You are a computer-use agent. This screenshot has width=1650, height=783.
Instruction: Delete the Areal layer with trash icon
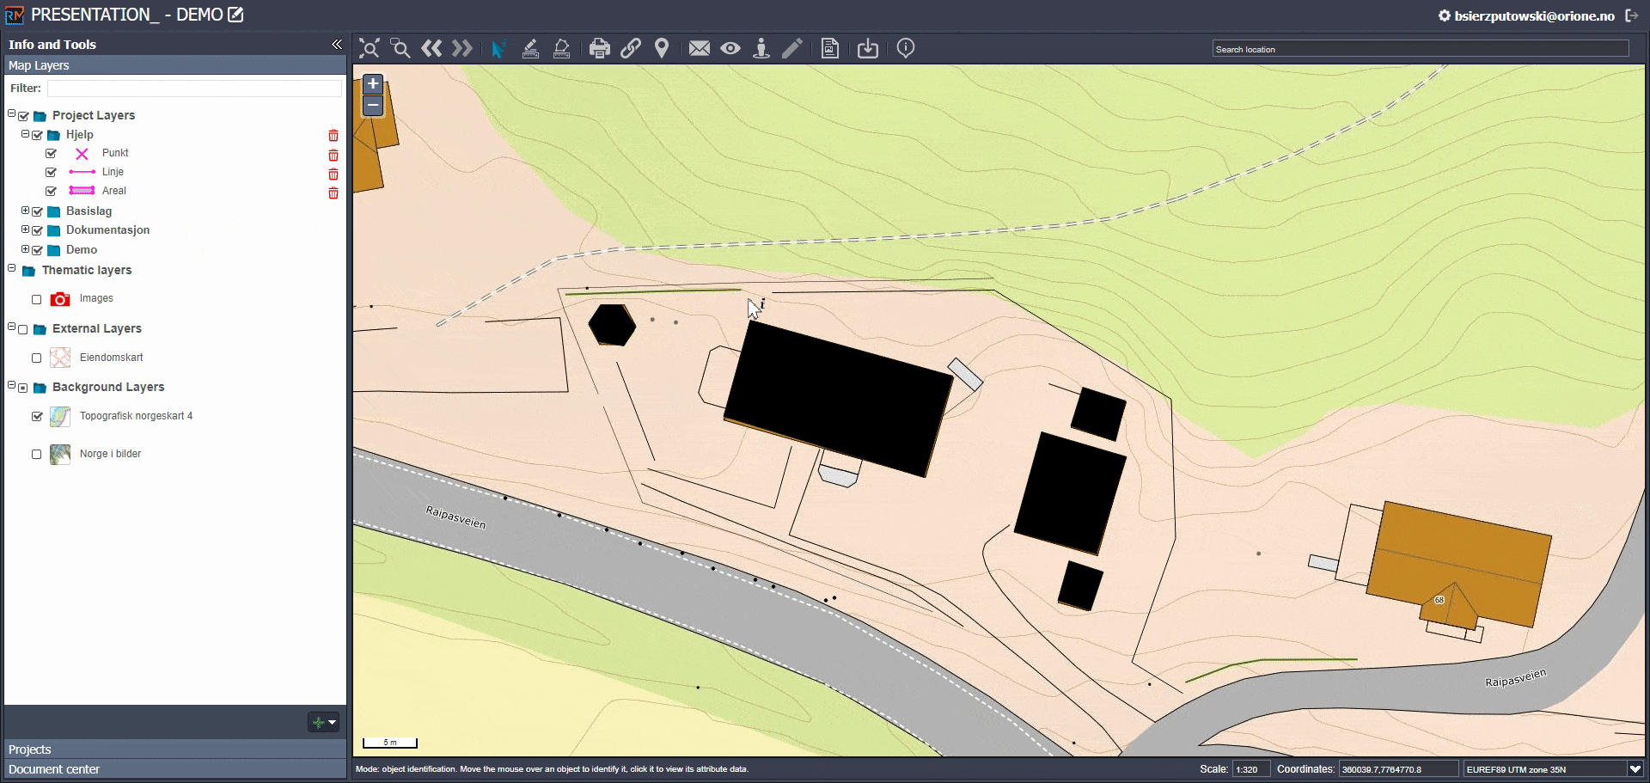(x=333, y=193)
